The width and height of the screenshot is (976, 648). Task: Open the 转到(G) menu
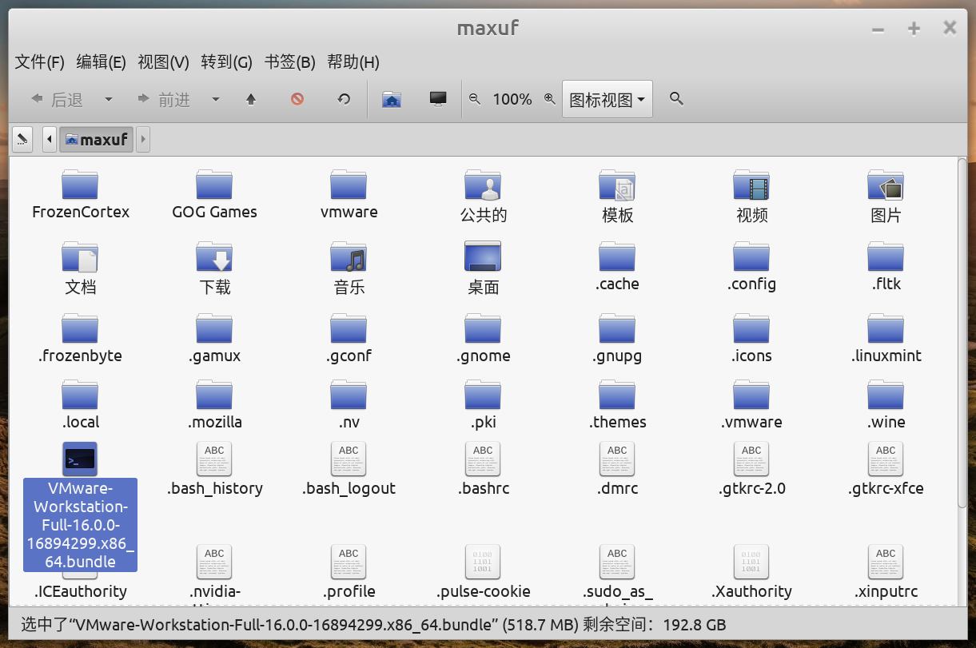click(226, 62)
